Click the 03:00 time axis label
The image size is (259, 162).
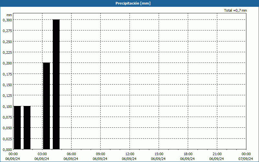pyautogui.click(x=42, y=154)
